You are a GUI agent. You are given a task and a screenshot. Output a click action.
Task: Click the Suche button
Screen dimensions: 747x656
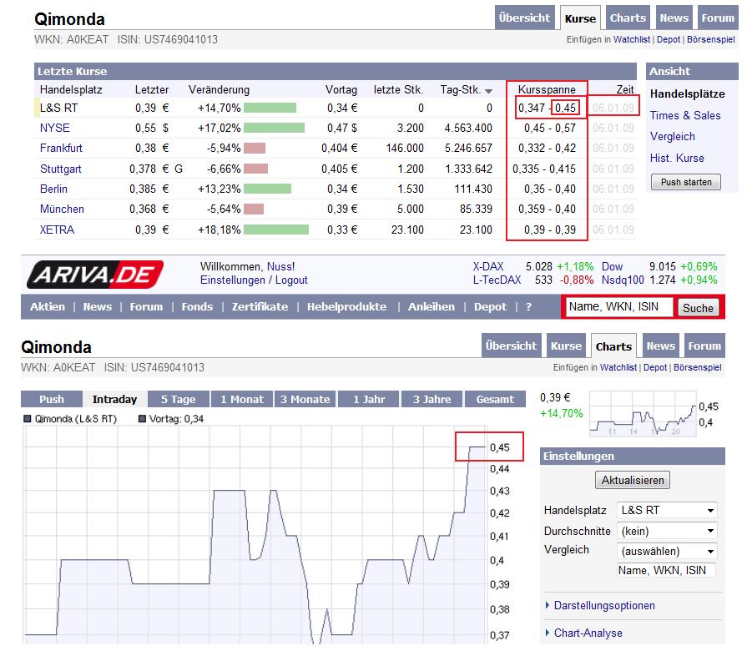click(698, 308)
